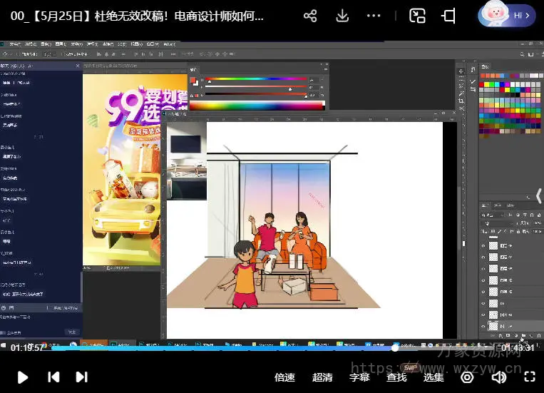Open the three-dot more options menu
The width and height of the screenshot is (544, 393).
click(x=374, y=16)
